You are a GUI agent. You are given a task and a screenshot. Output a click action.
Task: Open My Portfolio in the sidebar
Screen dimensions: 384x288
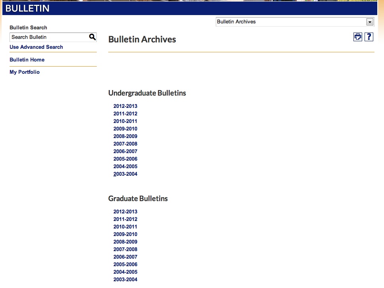[x=25, y=72]
